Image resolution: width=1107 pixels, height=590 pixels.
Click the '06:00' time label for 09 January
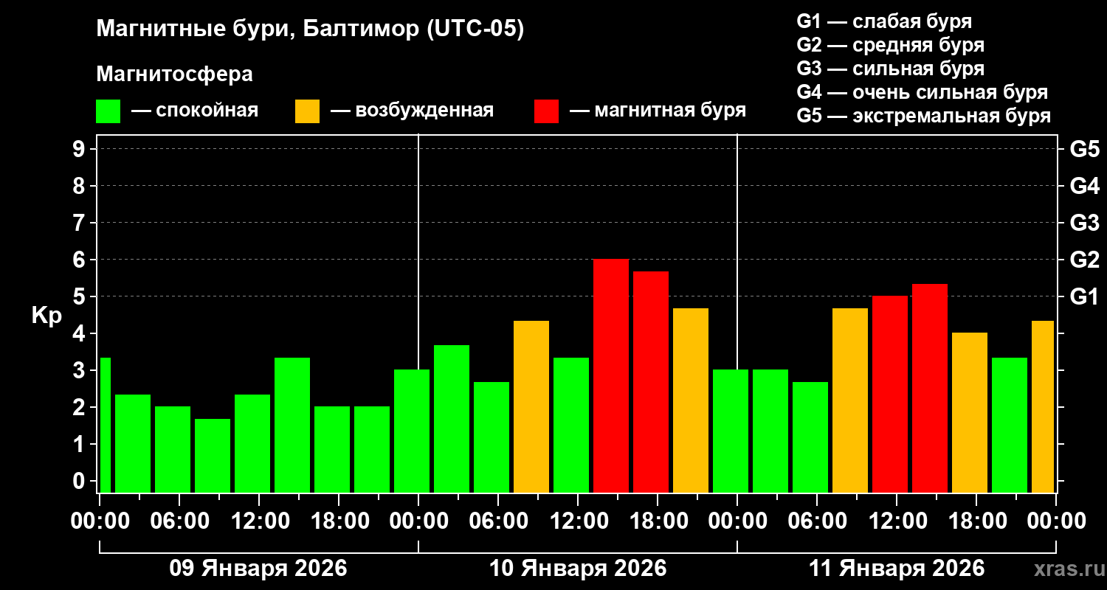[179, 521]
